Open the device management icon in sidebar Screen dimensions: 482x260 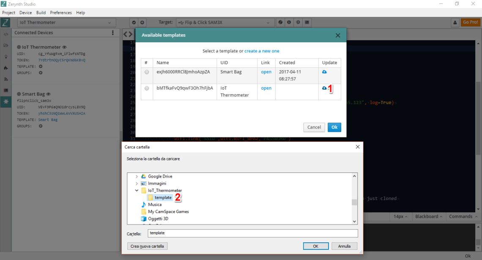pyautogui.click(x=5, y=68)
